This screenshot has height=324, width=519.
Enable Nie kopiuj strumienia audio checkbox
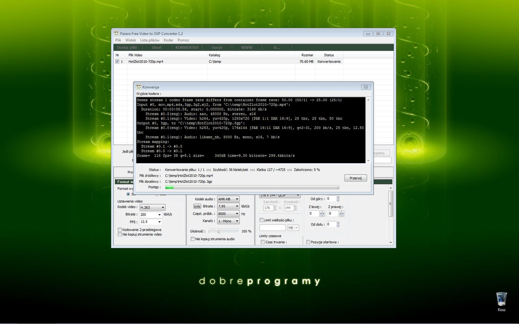tap(193, 239)
